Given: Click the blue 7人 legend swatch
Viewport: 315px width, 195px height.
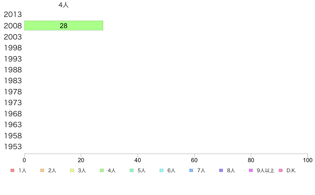Looking at the screenshot, I should tap(191, 170).
